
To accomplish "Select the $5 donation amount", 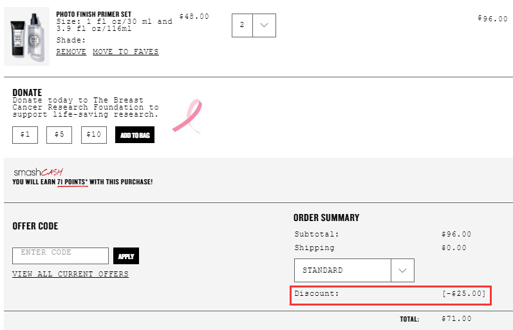I will click(59, 135).
